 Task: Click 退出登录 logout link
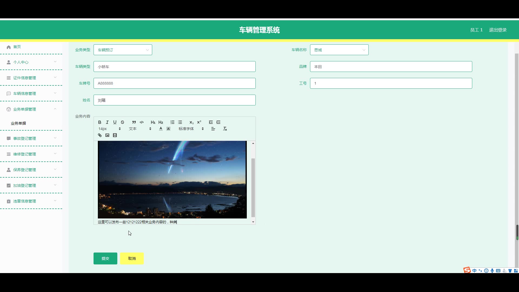(x=498, y=30)
